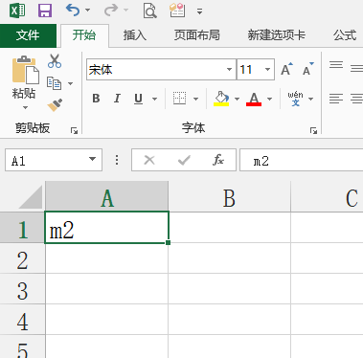Click the Redo arrow icon
The width and height of the screenshot is (363, 358).
pyautogui.click(x=111, y=11)
